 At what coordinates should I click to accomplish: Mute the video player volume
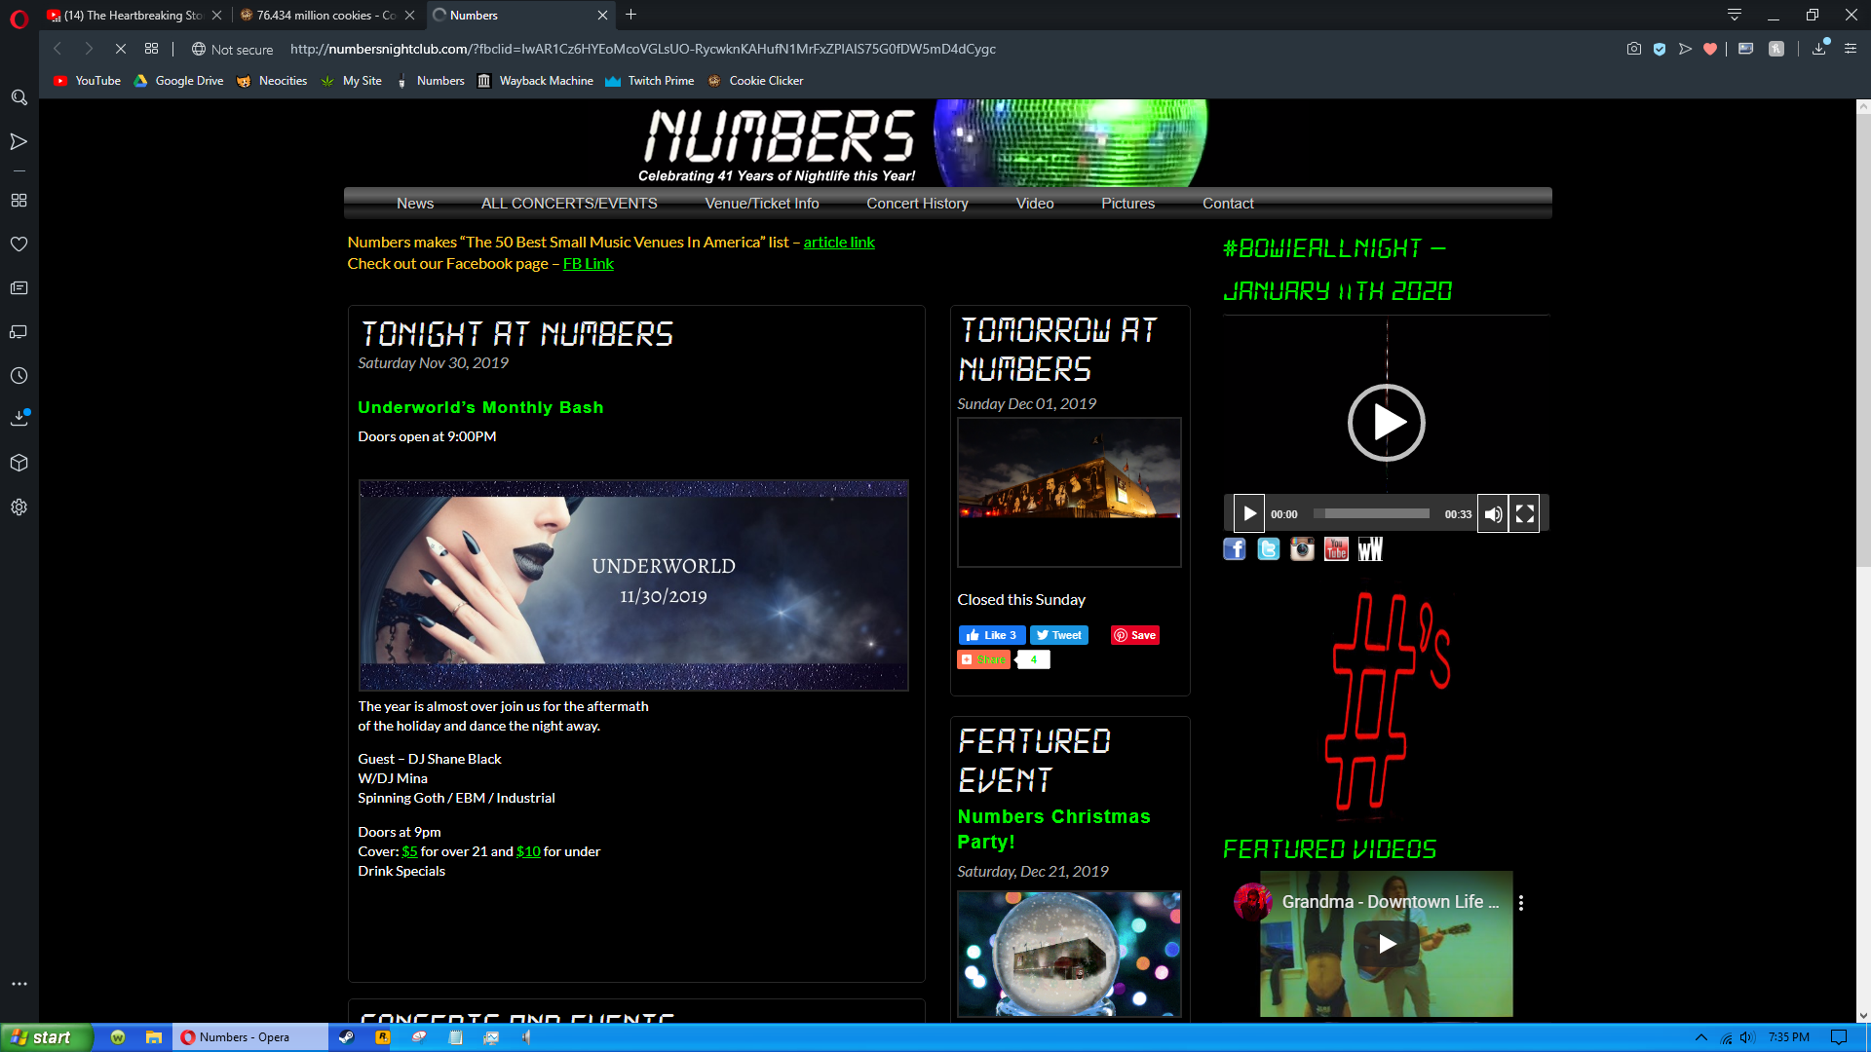pyautogui.click(x=1492, y=514)
